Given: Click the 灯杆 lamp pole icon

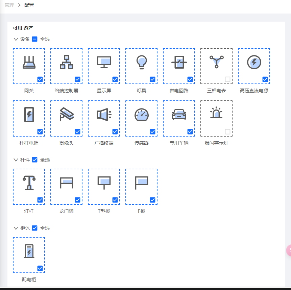Looking at the screenshot, I should pos(29,183).
